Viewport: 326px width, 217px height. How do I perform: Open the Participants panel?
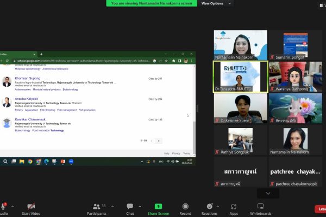(97, 209)
